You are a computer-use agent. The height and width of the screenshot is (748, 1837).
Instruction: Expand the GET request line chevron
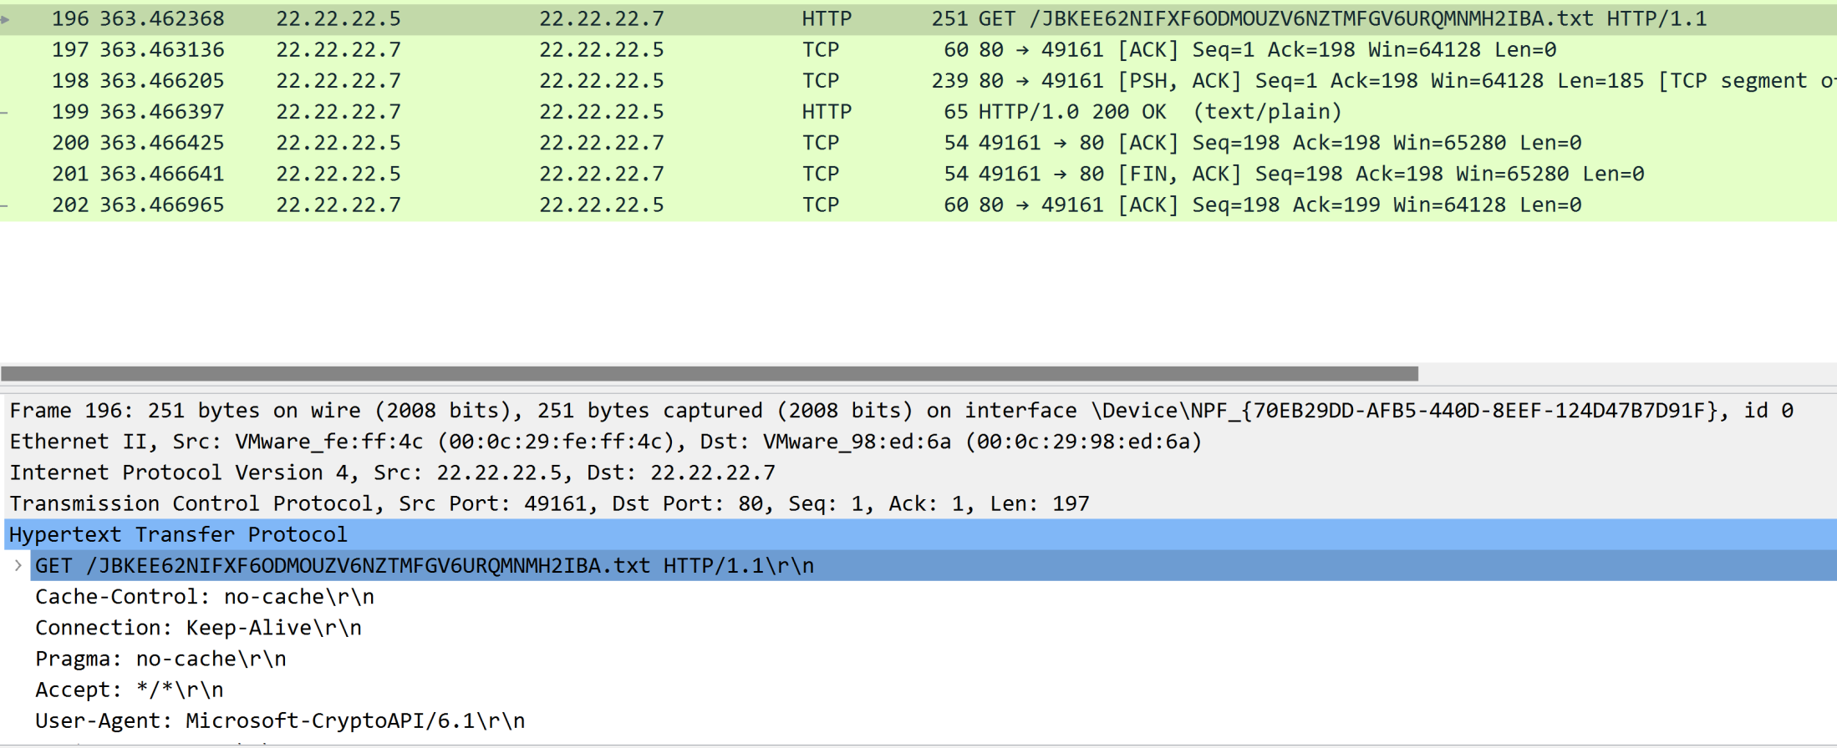(x=18, y=566)
